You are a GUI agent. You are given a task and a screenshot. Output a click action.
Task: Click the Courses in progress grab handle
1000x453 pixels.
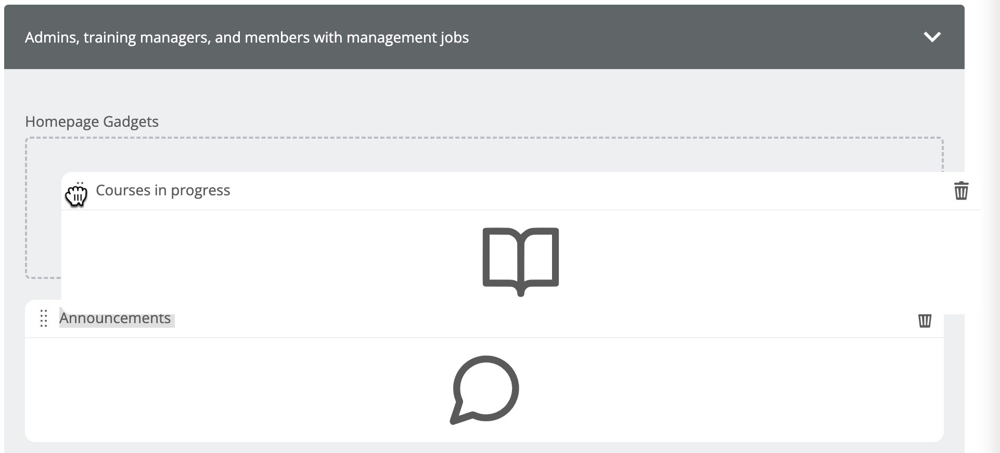point(77,193)
